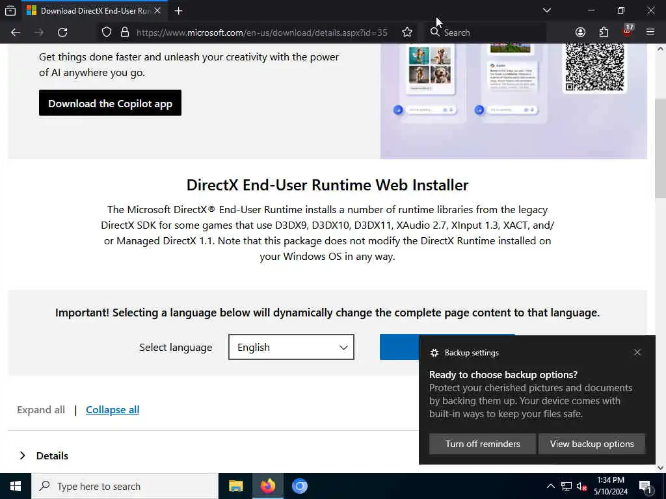666x499 pixels.
Task: Open the Firefox hamburger application menu
Action: (x=650, y=32)
